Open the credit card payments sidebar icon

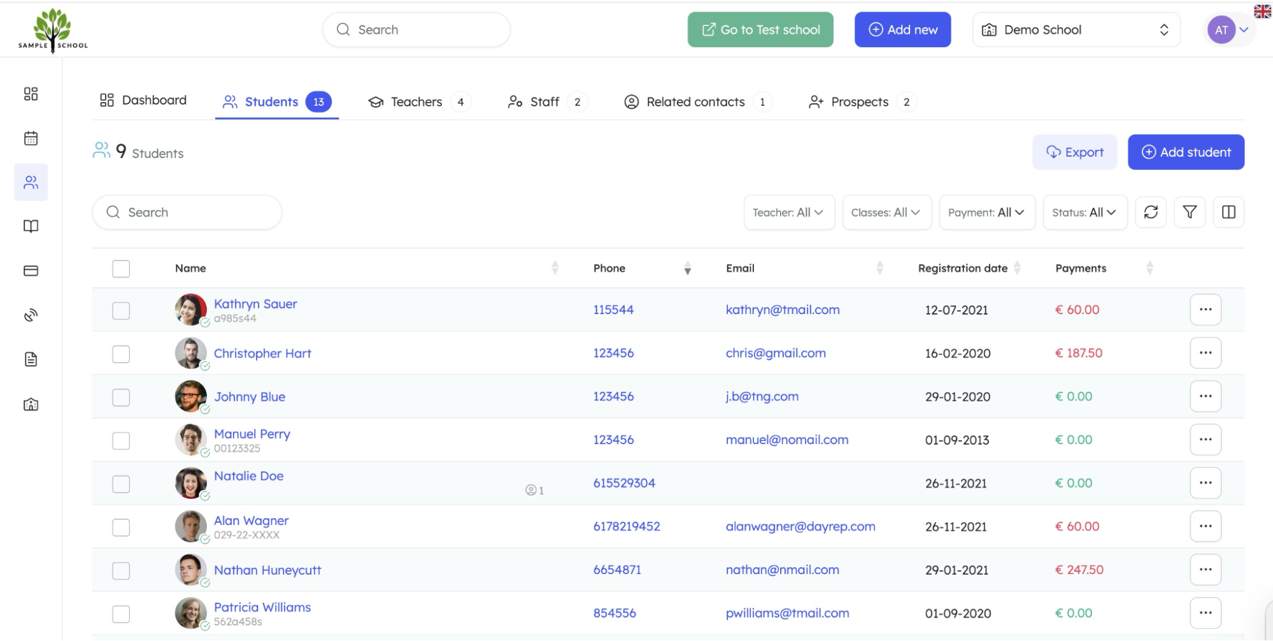point(31,271)
